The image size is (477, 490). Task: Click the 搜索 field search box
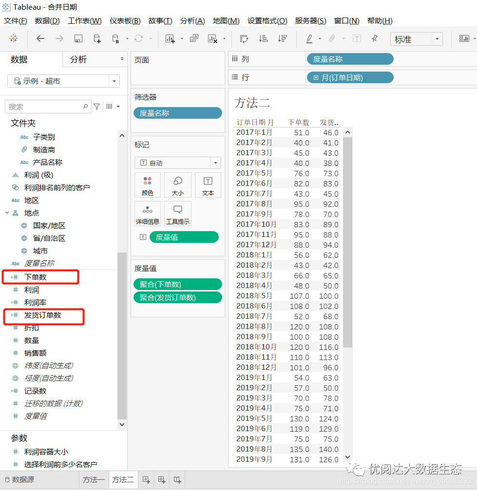point(48,107)
